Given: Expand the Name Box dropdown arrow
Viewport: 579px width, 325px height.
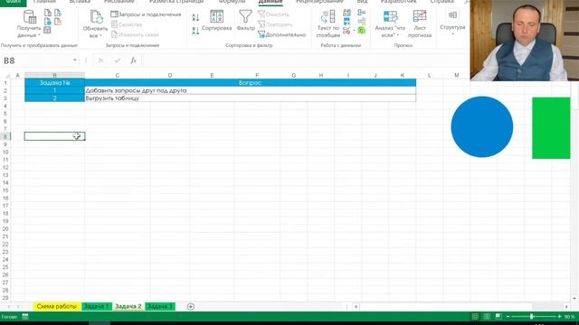Looking at the screenshot, I should (74, 60).
